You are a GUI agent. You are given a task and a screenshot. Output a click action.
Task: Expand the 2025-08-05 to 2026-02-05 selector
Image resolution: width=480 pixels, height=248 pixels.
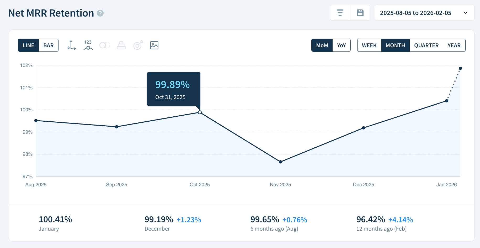424,13
